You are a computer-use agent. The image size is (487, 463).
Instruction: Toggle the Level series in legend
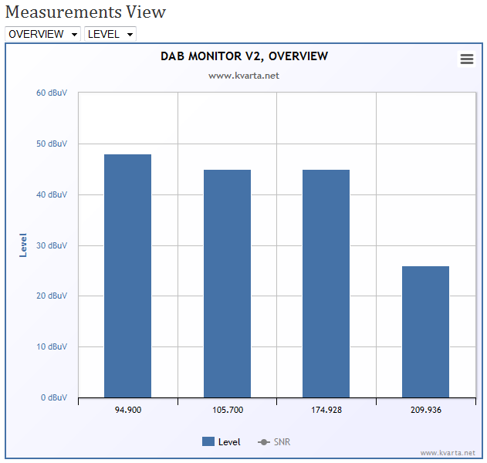(222, 441)
